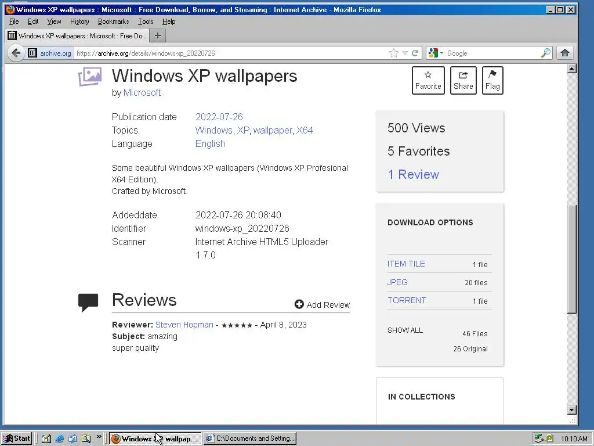
Task: Click in the Google search box
Action: click(x=492, y=53)
